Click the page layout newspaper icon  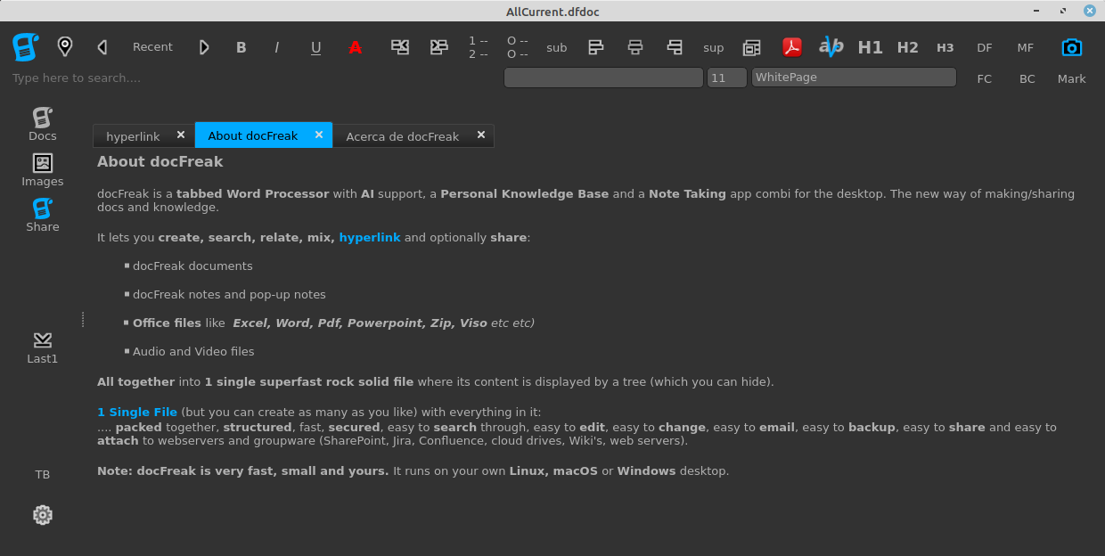click(x=752, y=47)
